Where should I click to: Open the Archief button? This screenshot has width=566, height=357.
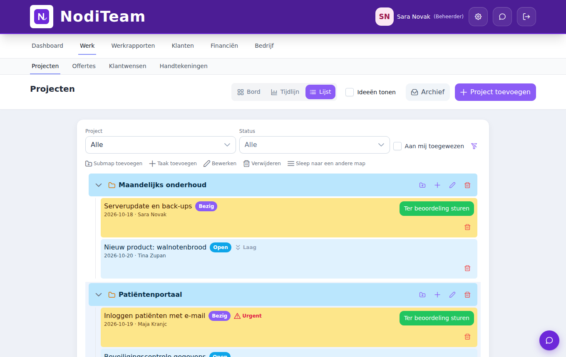[428, 92]
